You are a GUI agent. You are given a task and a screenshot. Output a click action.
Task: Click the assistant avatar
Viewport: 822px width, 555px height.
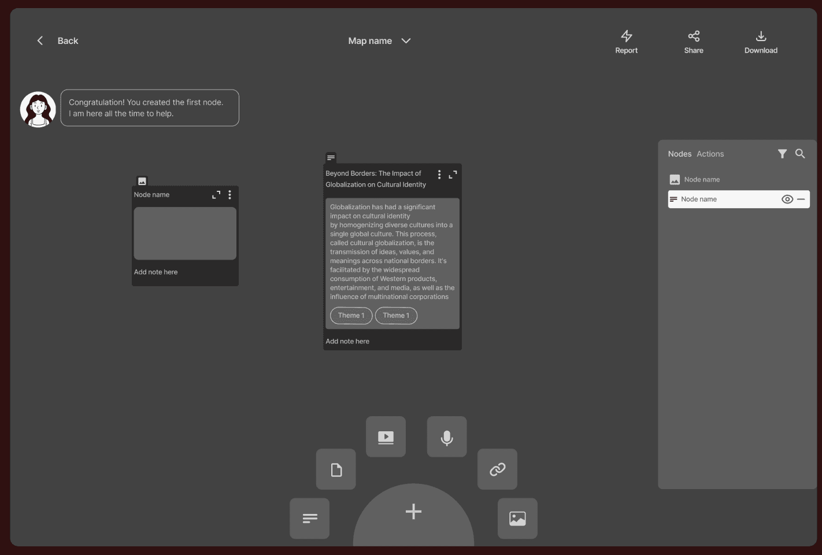[38, 109]
